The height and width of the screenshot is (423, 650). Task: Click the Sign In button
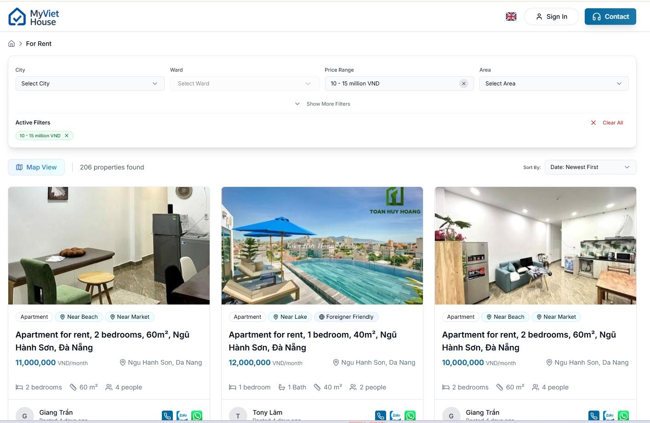(x=551, y=17)
